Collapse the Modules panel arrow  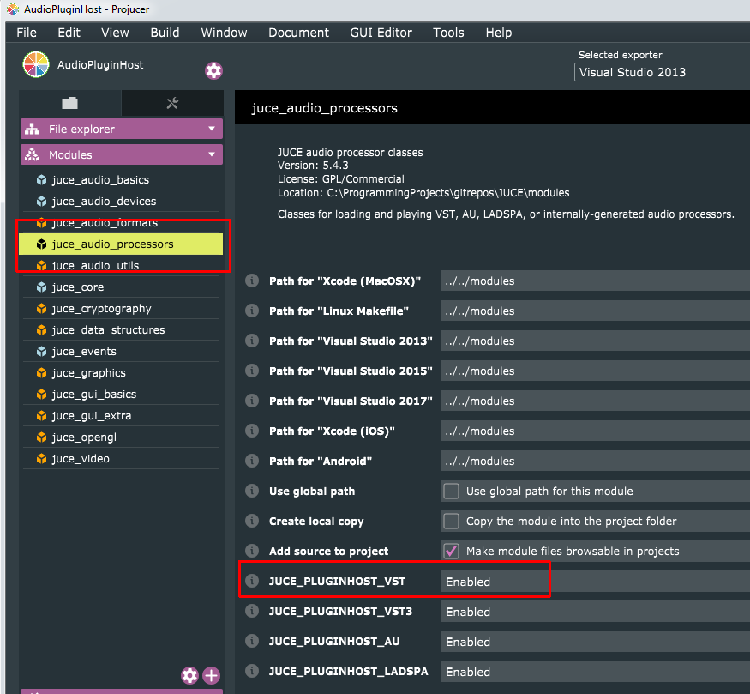(212, 154)
